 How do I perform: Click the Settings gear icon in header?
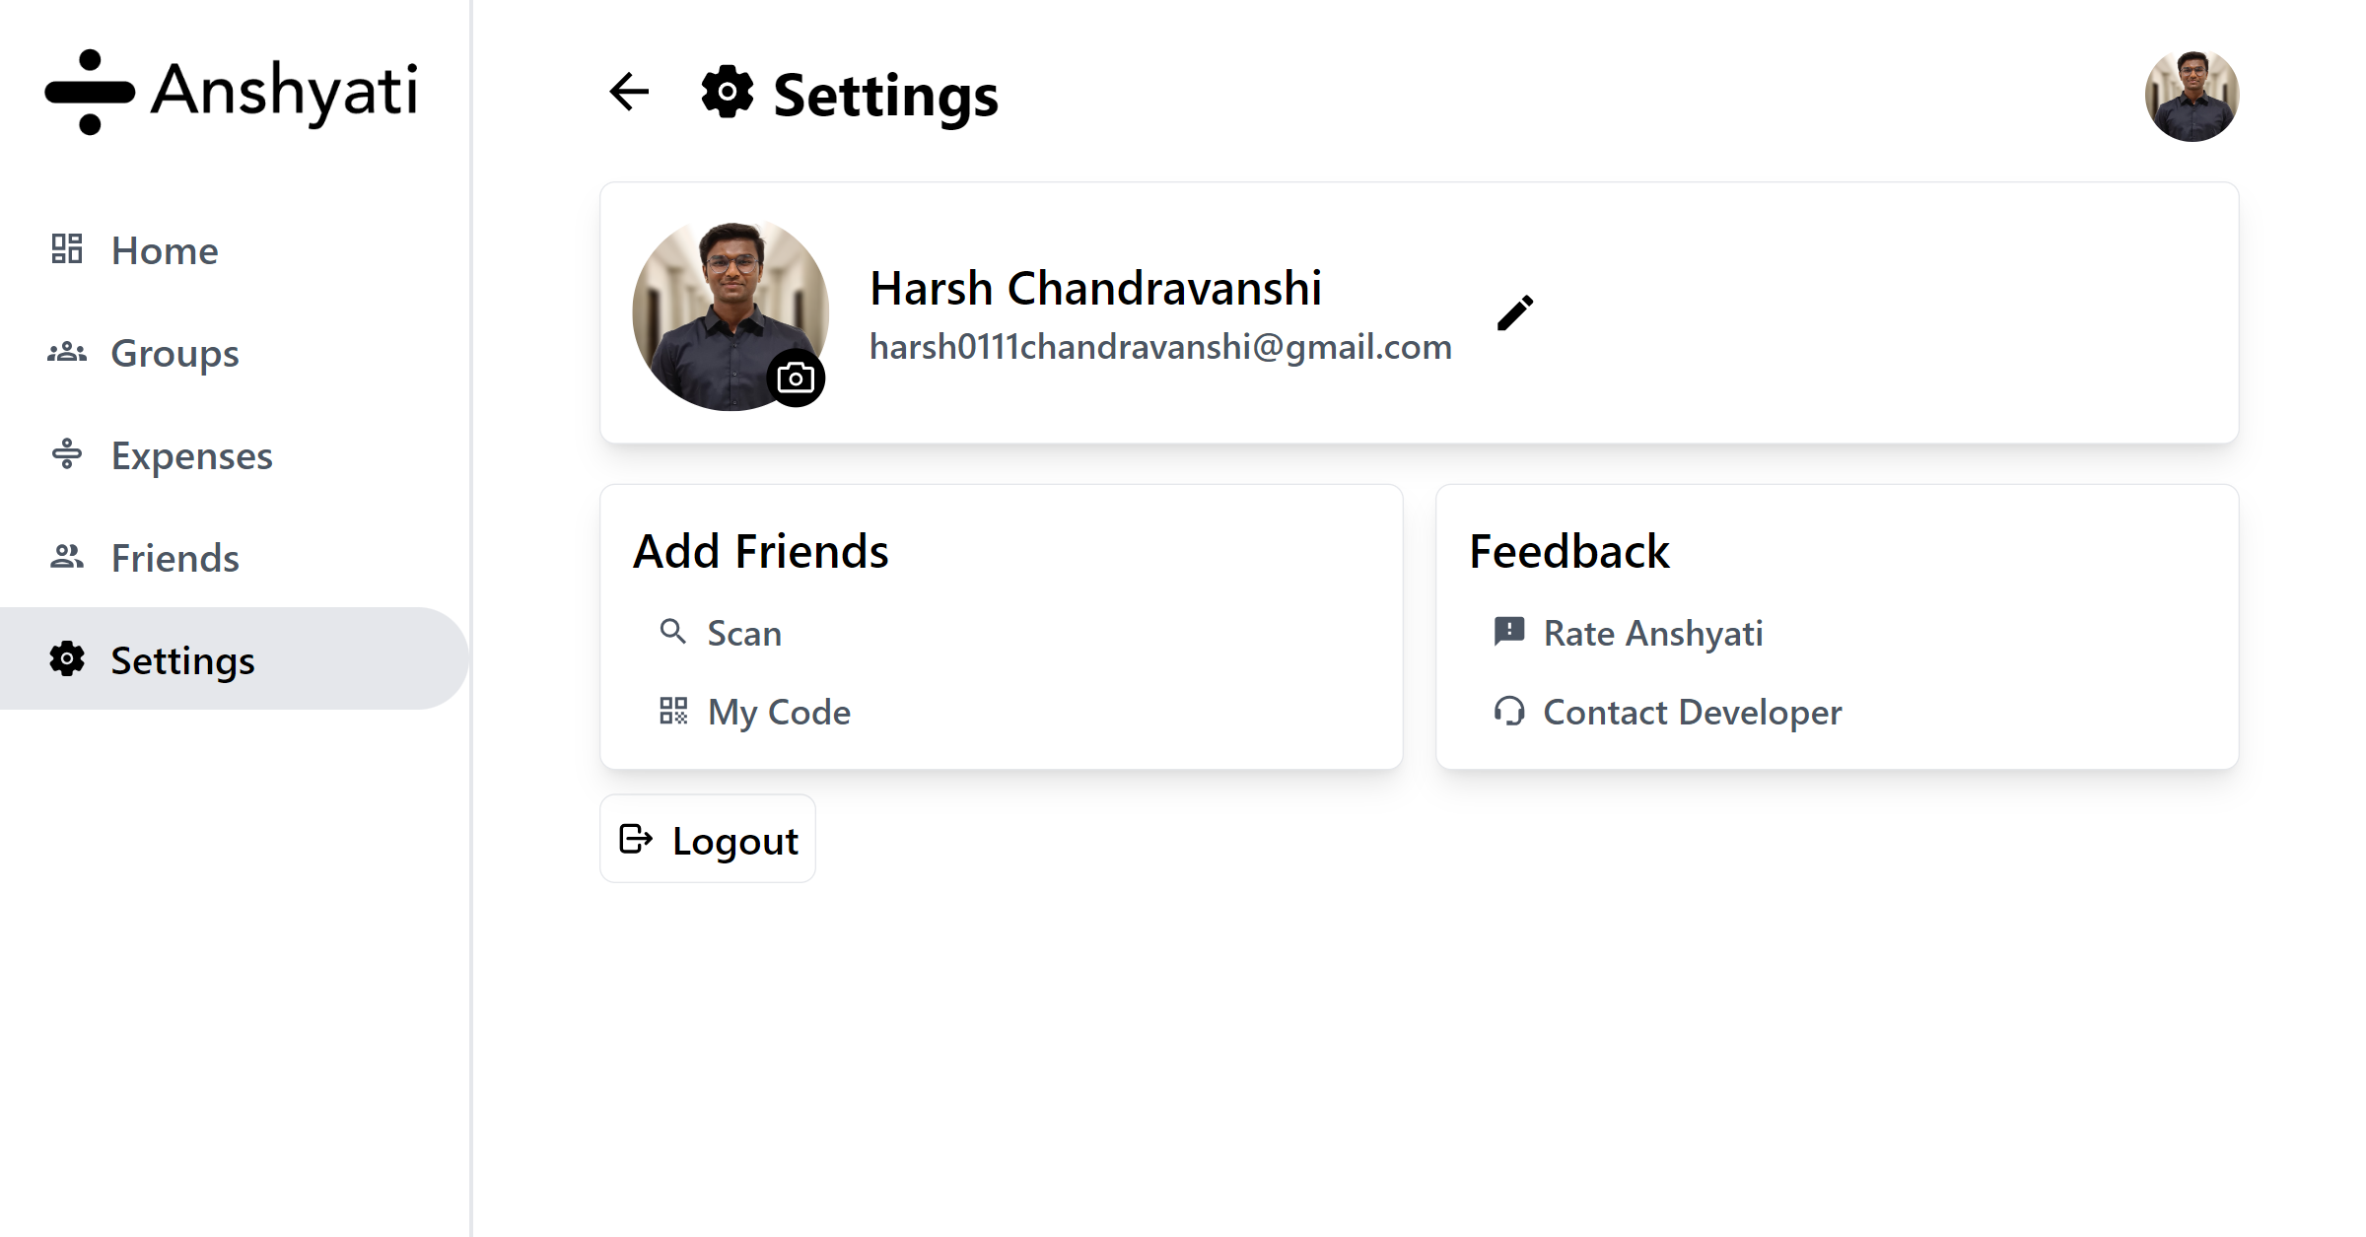(728, 92)
